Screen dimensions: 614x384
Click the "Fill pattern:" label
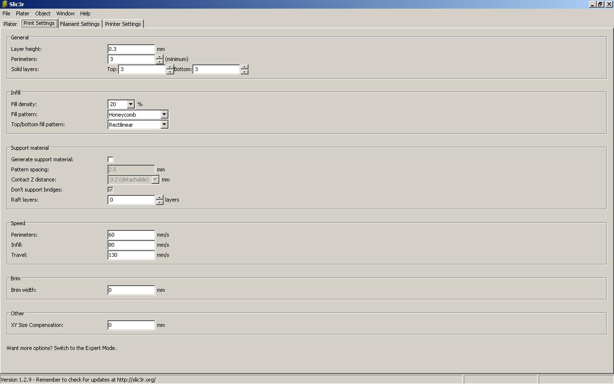point(24,114)
